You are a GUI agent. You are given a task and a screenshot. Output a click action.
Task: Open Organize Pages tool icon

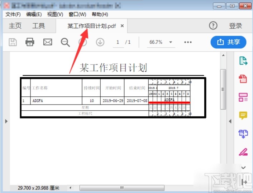(243, 134)
